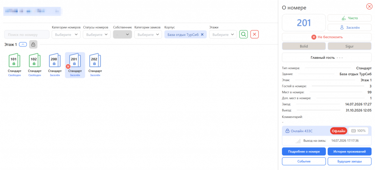
Task: Click Свободен status under room 101
Action: click(15, 75)
